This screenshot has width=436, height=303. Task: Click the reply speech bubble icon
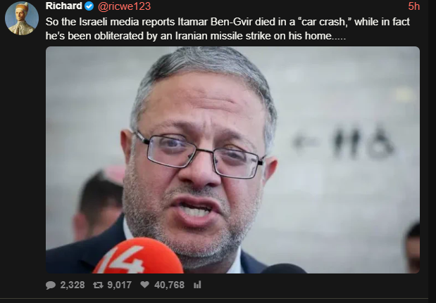point(51,285)
